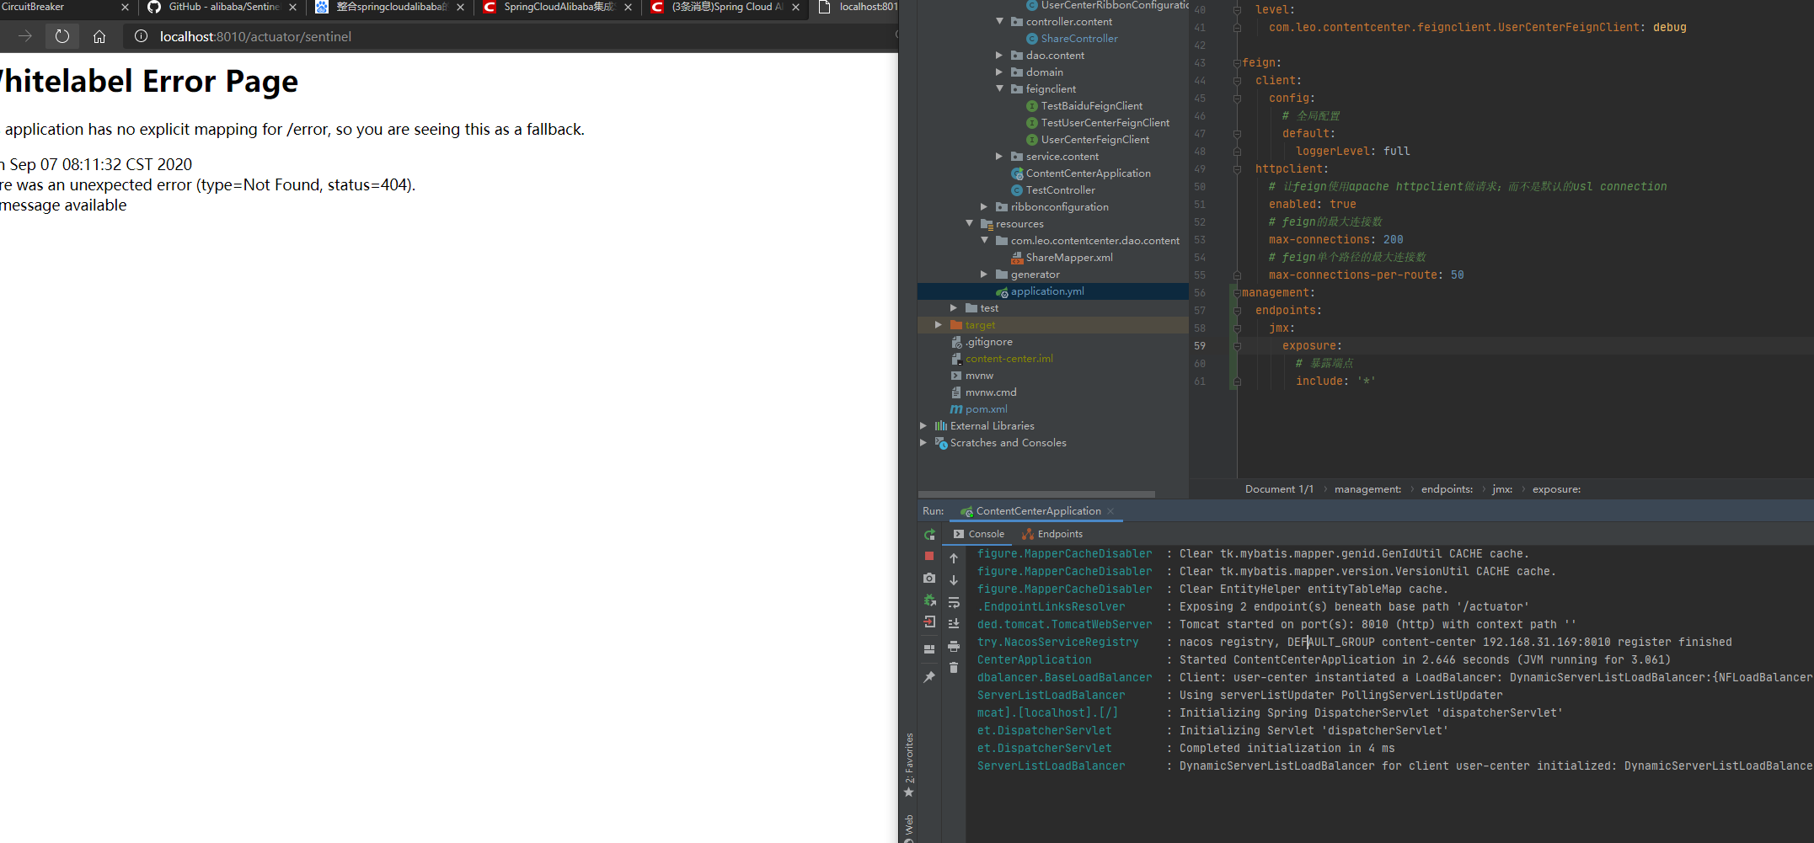Click site info icon in address bar

(x=142, y=36)
